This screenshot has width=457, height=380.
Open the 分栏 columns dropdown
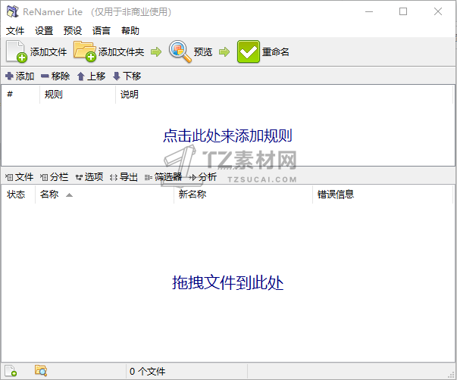[x=55, y=176]
